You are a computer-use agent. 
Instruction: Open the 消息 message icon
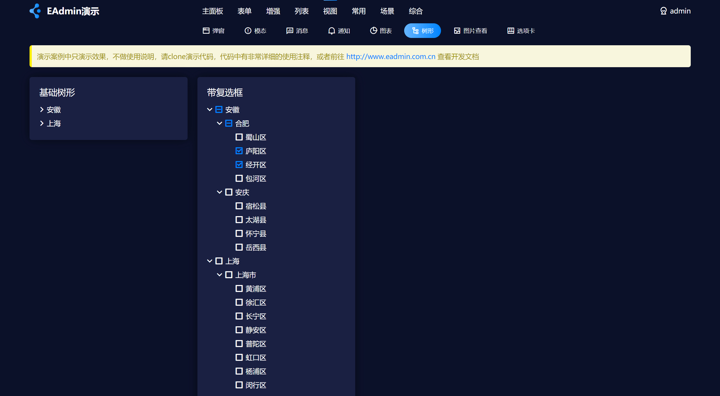(290, 31)
